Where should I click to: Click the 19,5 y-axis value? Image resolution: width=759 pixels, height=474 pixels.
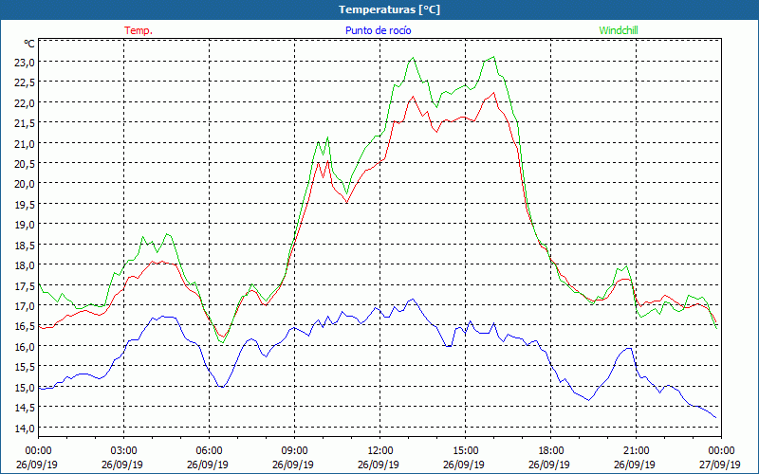pos(25,205)
